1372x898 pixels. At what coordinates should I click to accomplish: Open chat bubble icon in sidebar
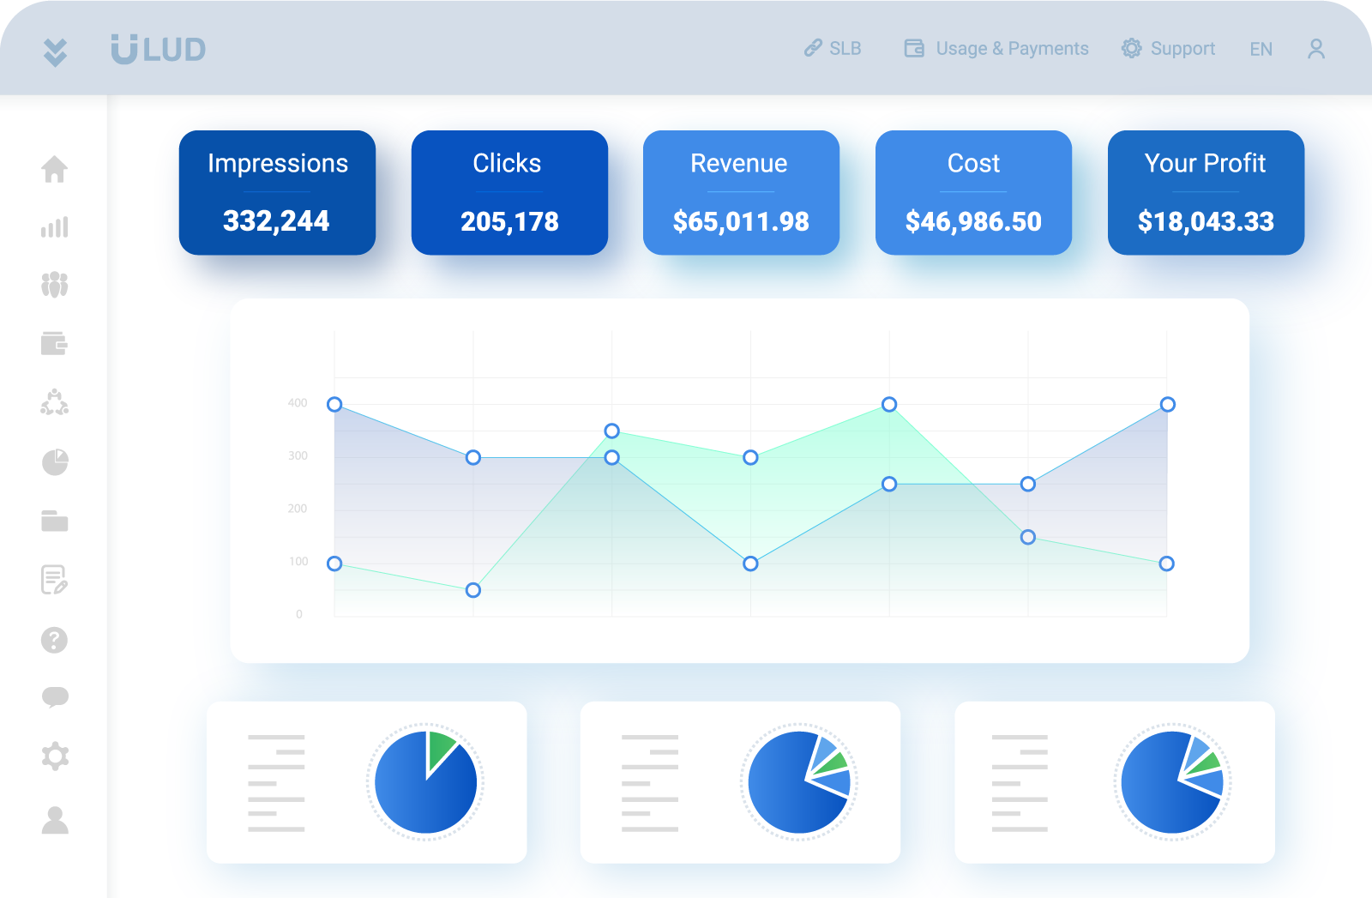click(55, 696)
